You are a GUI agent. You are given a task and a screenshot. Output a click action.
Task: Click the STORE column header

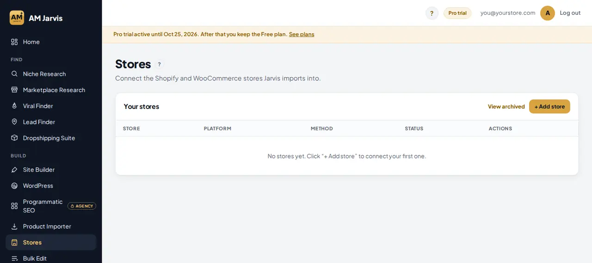[131, 128]
